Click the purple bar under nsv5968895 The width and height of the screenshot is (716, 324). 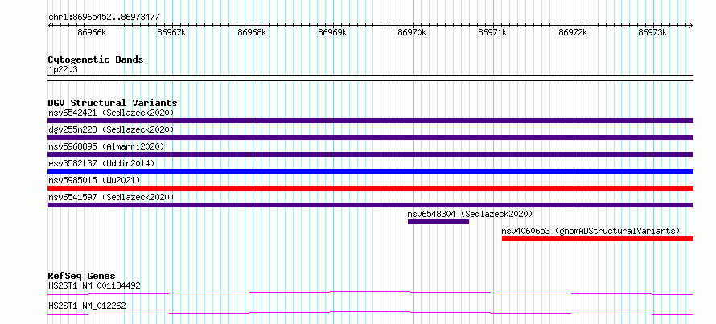click(x=370, y=154)
